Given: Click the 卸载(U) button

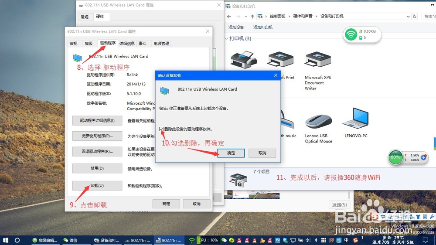Looking at the screenshot, I should 97,185.
